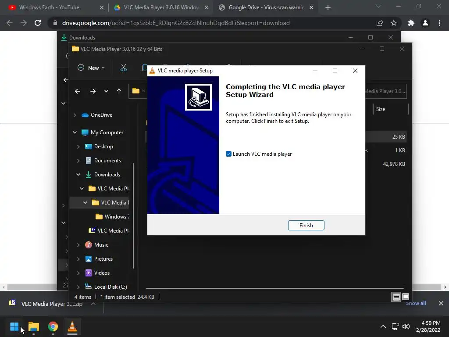Open the Chrome profile icon
Screen dimensions: 449x337
pos(425,23)
